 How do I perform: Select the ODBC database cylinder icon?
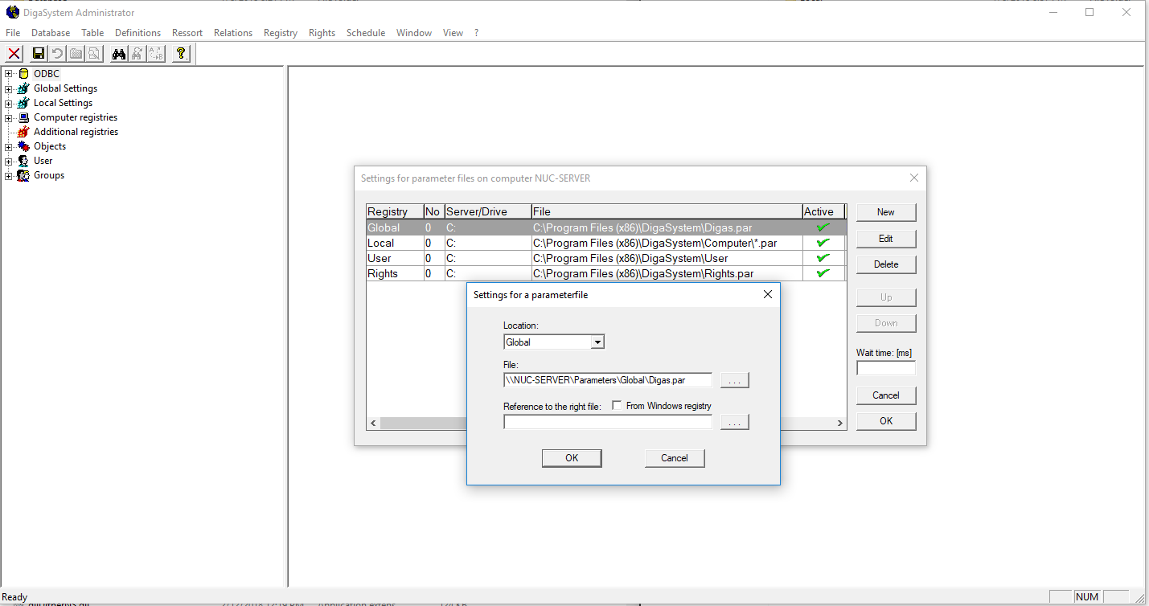23,74
